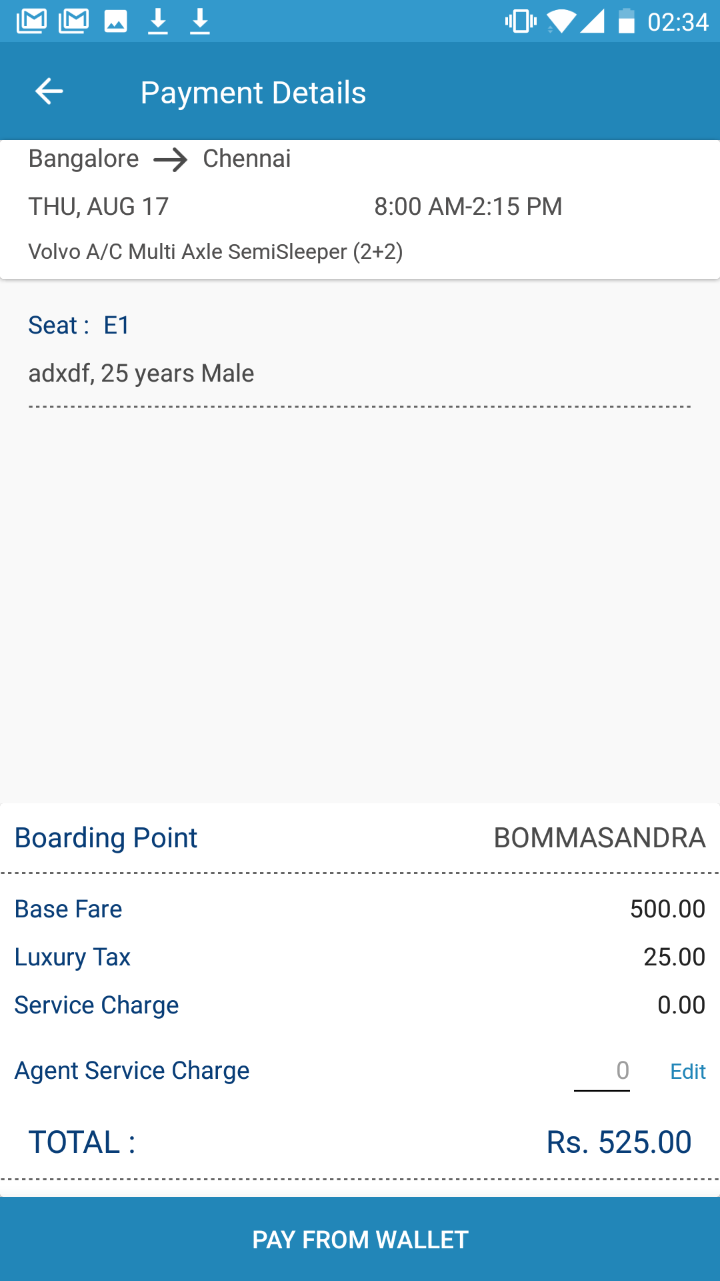The height and width of the screenshot is (1281, 720).
Task: Tap the battery status icon
Action: pos(626,21)
